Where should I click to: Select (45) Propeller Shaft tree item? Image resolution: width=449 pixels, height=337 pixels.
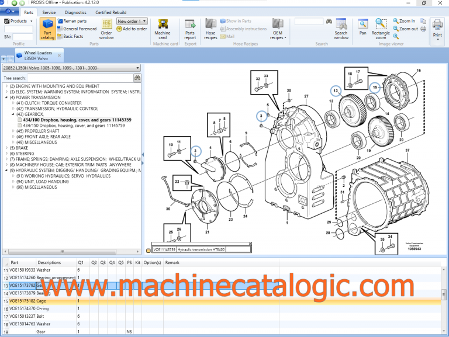[38, 131]
